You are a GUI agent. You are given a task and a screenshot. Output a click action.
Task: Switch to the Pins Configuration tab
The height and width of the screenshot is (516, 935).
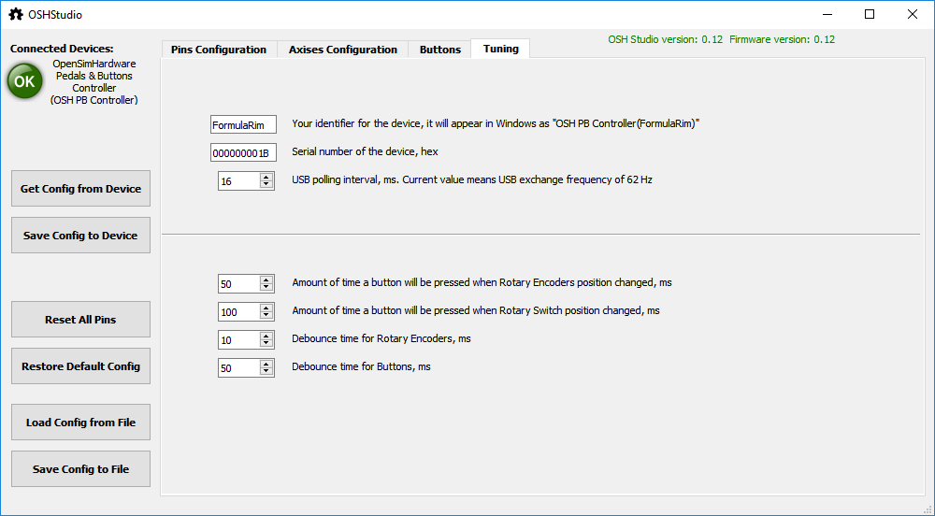coord(219,50)
